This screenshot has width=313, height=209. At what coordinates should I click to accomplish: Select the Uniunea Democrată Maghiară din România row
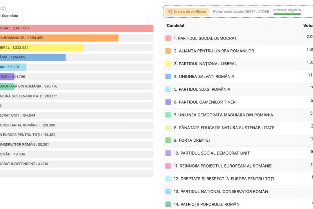223,115
